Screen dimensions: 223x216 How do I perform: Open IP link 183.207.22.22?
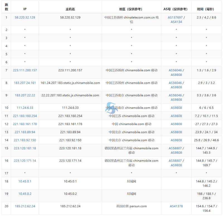coord(25,95)
